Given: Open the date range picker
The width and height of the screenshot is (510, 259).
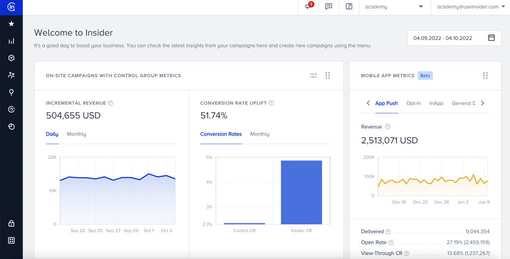Looking at the screenshot, I should (454, 38).
